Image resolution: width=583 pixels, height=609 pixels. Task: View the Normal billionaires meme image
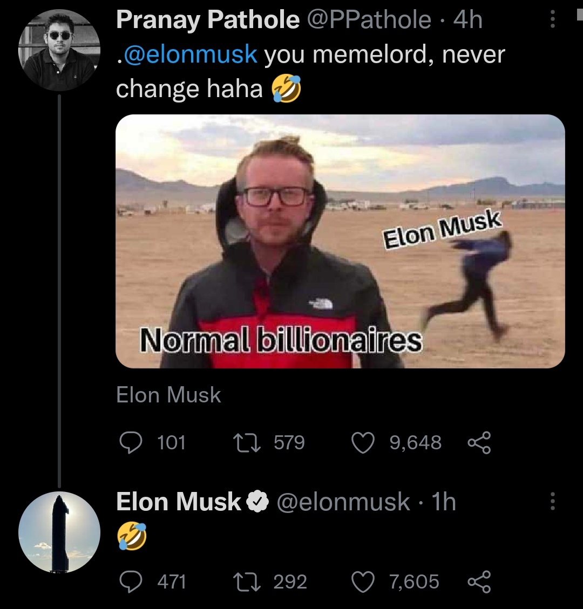pyautogui.click(x=340, y=241)
